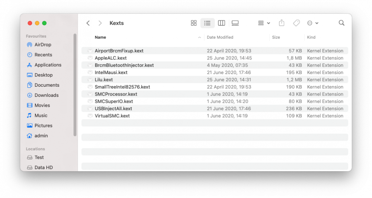Open admin home folder in sidebar
This screenshot has width=372, height=198.
pos(37,135)
